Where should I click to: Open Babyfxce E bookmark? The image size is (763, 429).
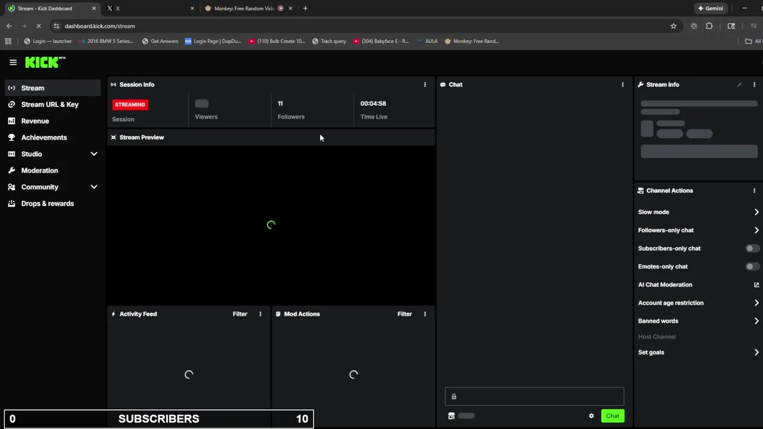point(381,41)
